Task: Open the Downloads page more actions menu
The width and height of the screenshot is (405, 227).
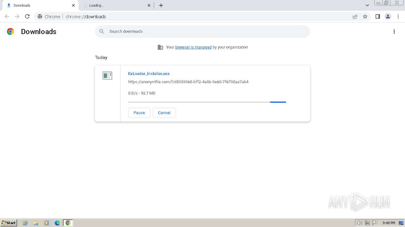Action: (394, 32)
